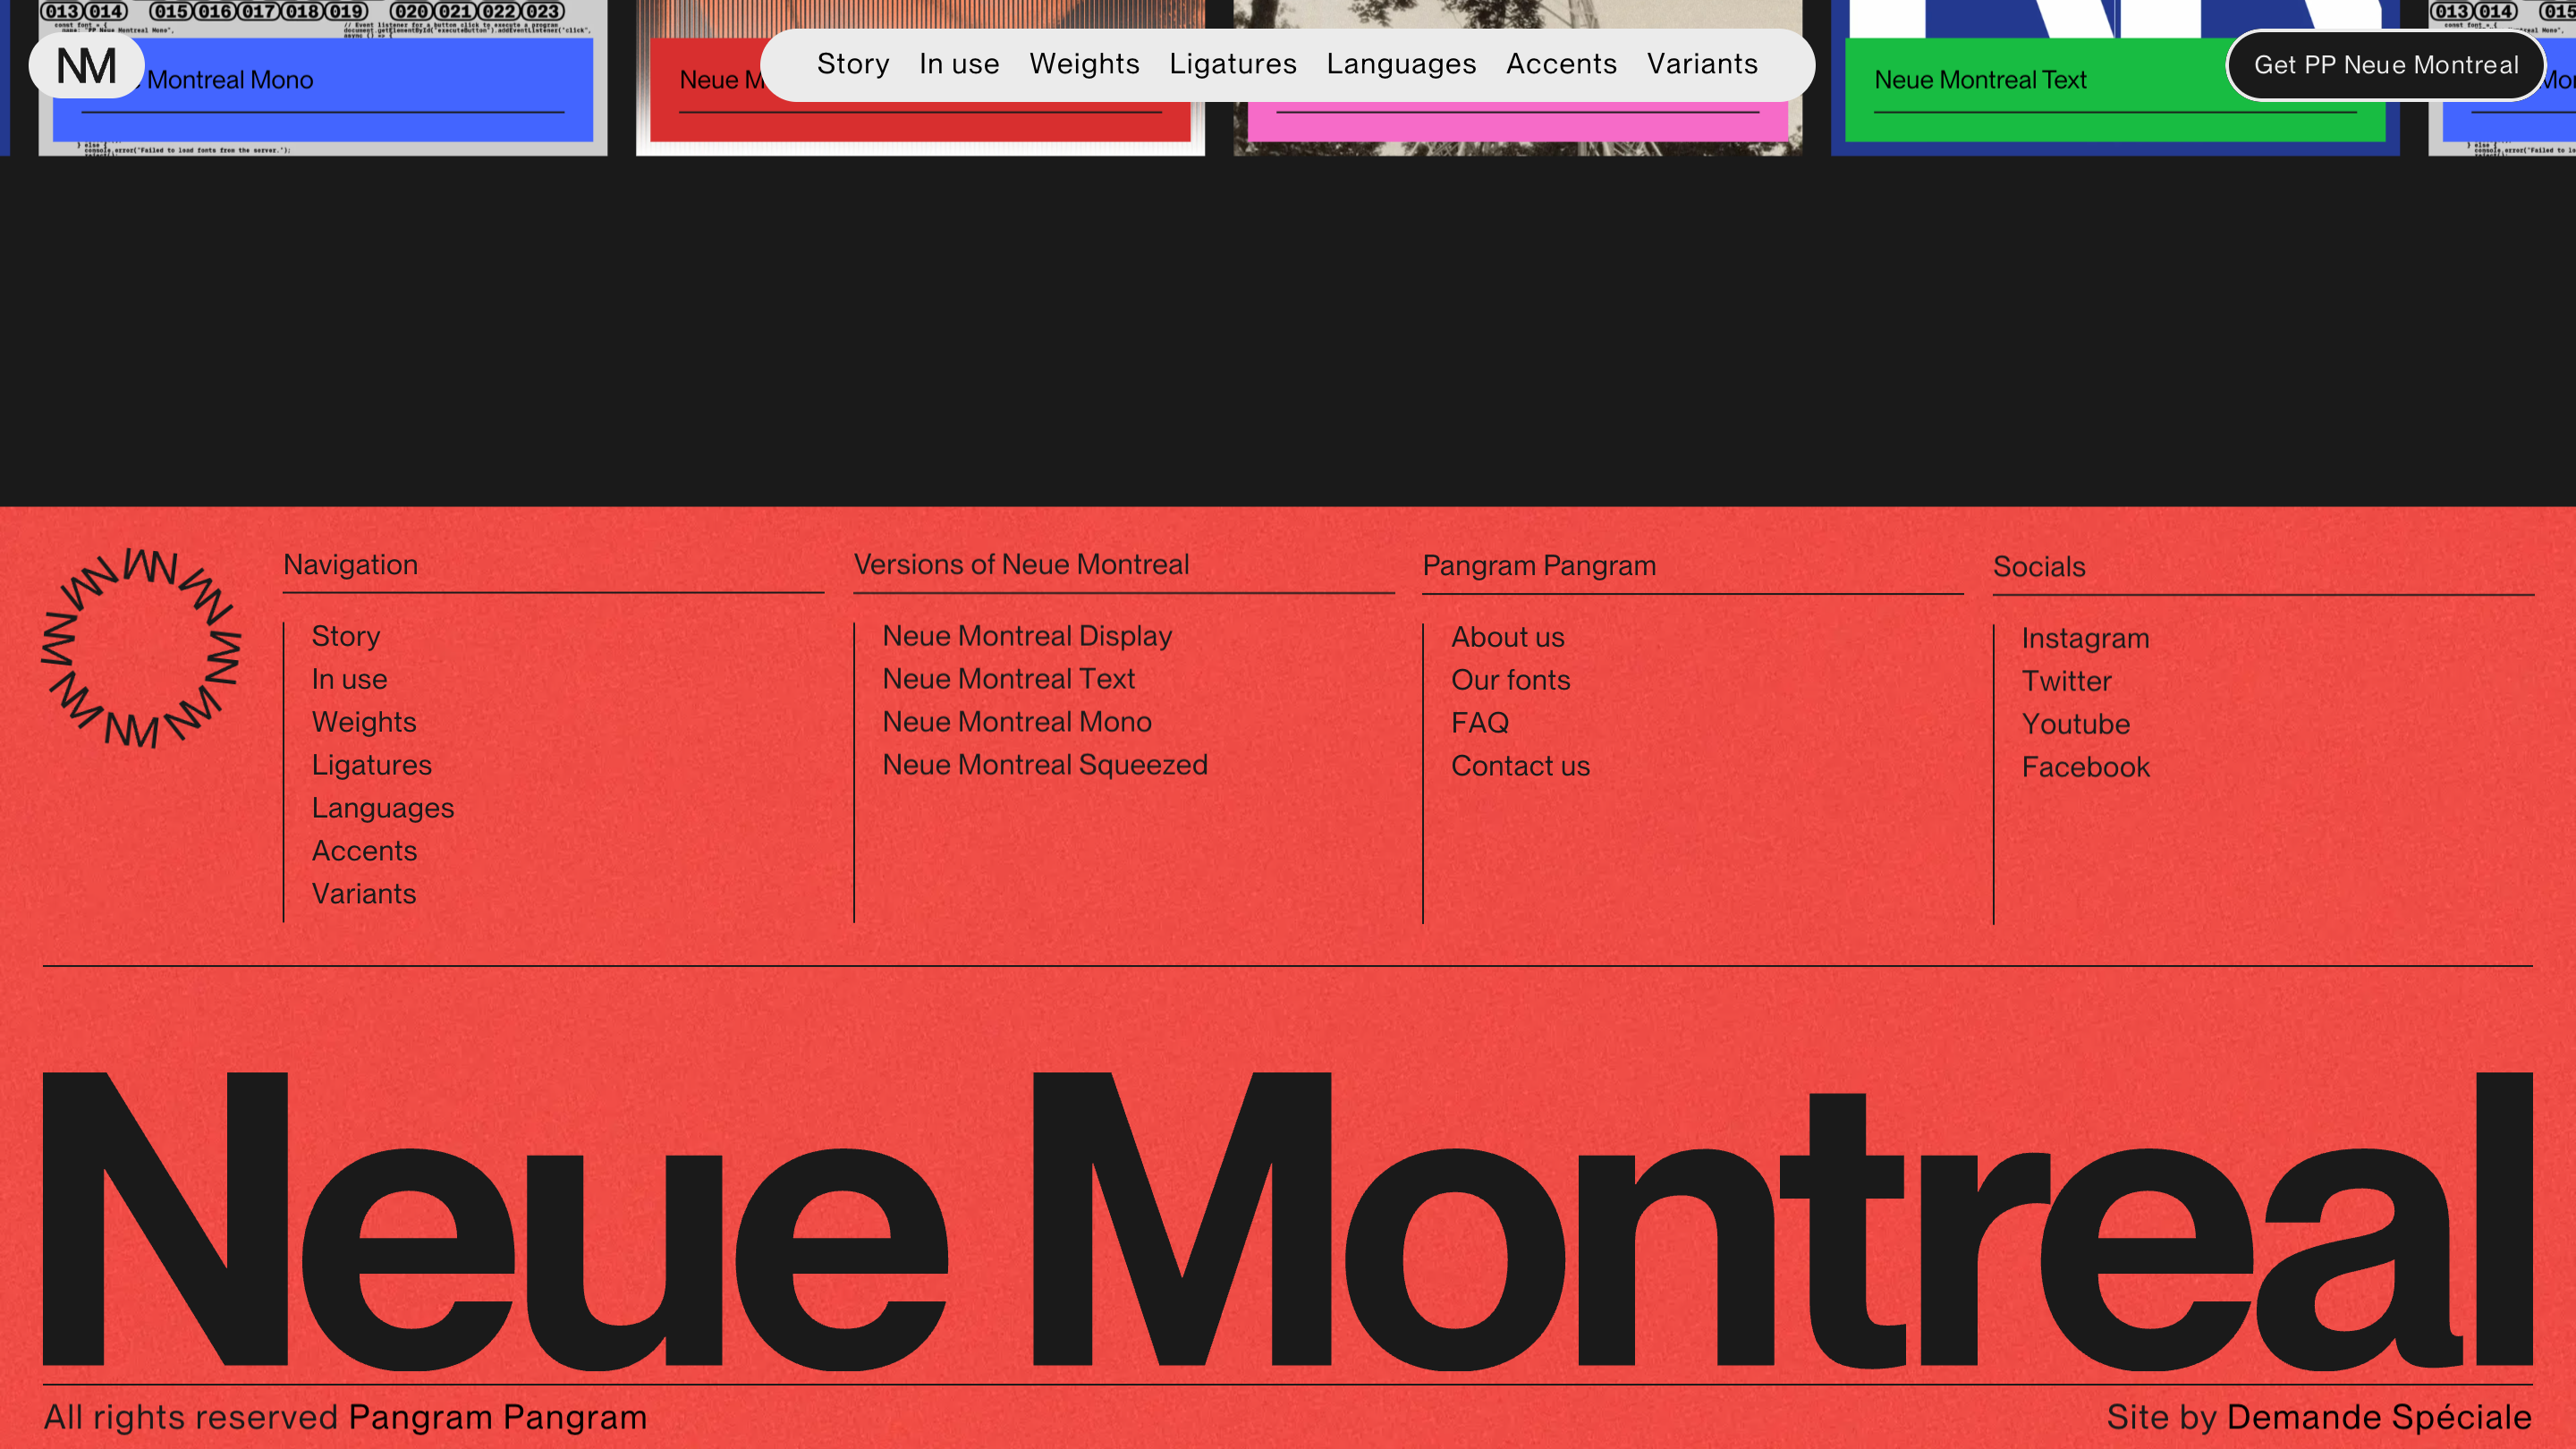Click the Versions of Neue Montreal heading
Image resolution: width=2576 pixels, height=1449 pixels.
click(x=1021, y=565)
